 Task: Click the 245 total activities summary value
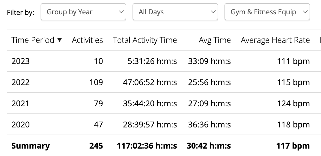tap(96, 146)
